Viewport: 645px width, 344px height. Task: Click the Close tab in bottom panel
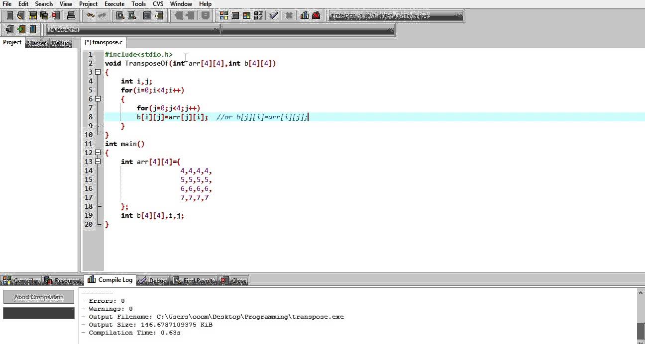tap(234, 281)
